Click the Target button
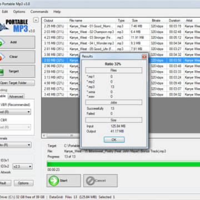 tap(17, 71)
